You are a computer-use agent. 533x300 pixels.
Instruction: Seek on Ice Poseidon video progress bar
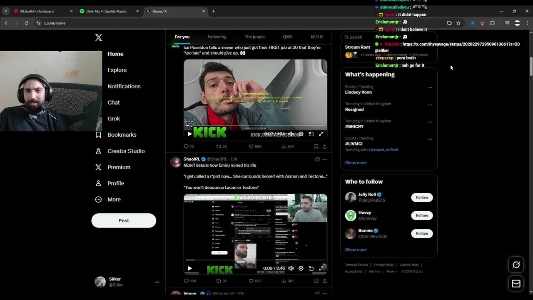255,125
